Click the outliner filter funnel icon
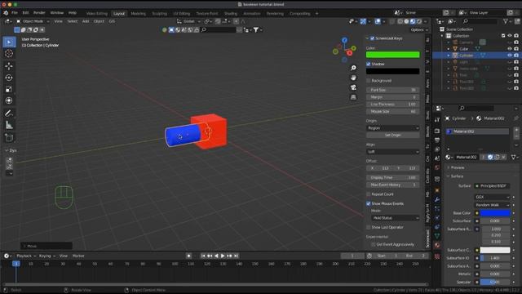This screenshot has height=294, width=522. [x=506, y=21]
